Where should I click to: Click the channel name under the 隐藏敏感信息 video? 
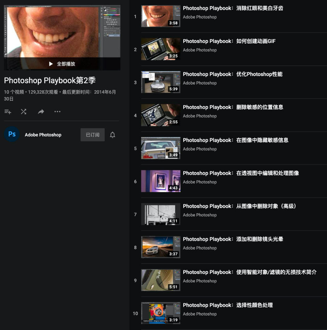[x=200, y=149]
